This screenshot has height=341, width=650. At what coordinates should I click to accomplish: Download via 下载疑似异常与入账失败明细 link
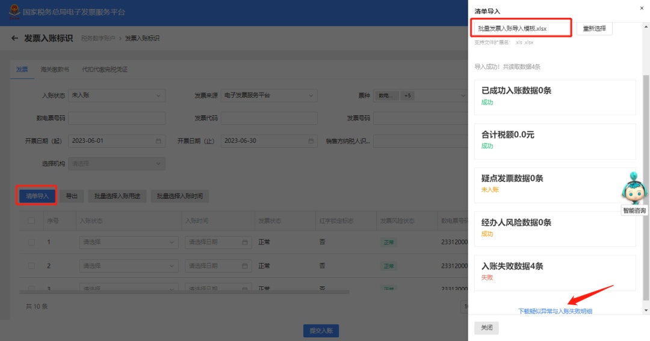point(555,311)
